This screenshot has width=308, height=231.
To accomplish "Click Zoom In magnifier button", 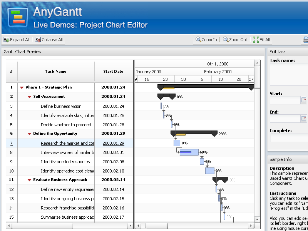I will click(x=206, y=40).
